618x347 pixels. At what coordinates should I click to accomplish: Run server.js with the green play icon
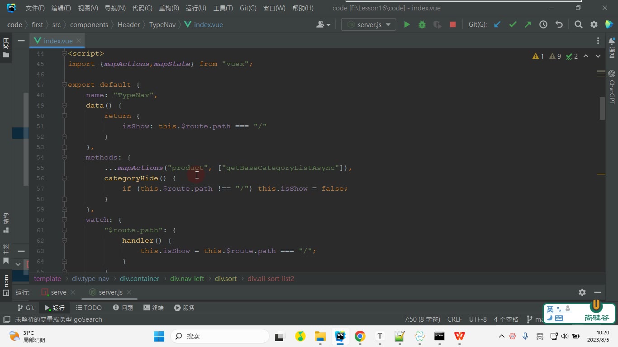coord(407,25)
